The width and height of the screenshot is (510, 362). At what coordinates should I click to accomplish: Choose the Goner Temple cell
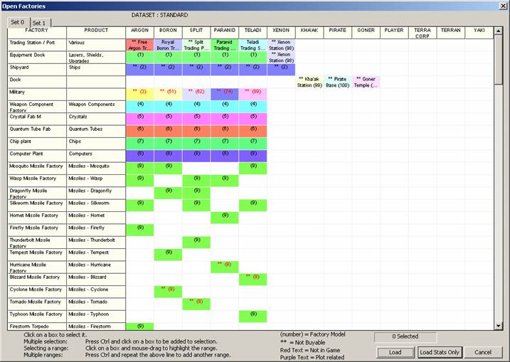click(366, 82)
